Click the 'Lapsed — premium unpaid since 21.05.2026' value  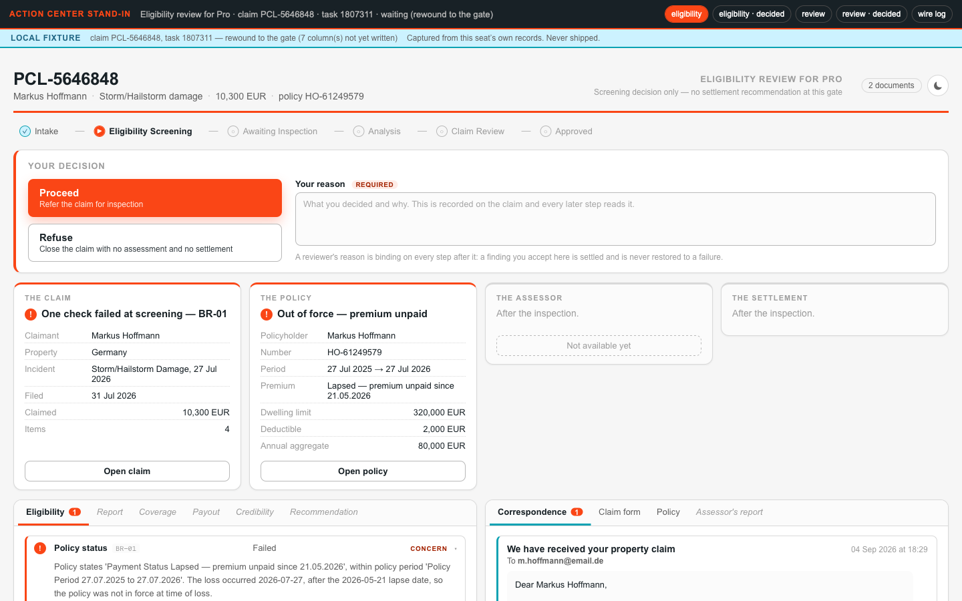coord(391,391)
